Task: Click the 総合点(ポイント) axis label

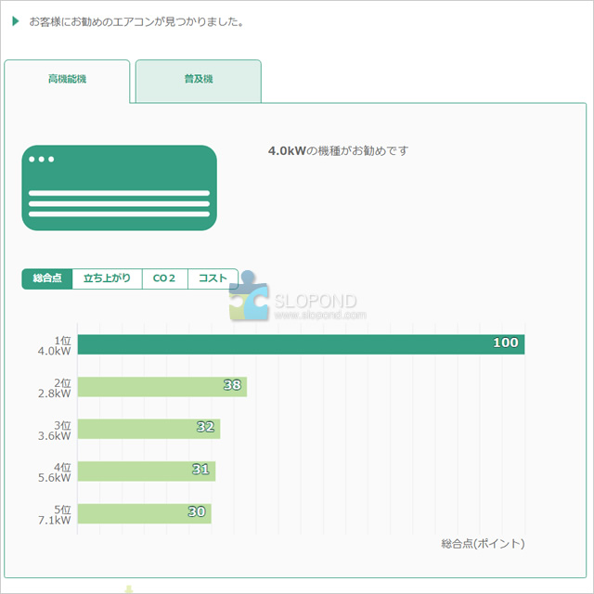Action: pos(483,543)
